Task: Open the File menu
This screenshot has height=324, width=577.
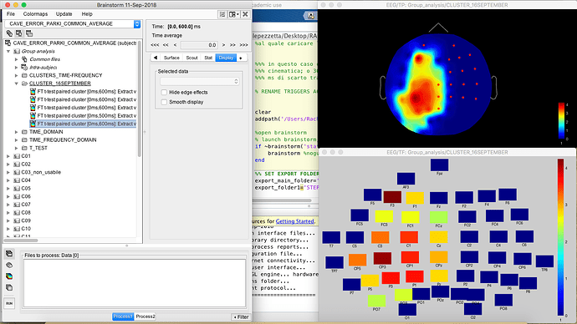Action: [x=11, y=14]
